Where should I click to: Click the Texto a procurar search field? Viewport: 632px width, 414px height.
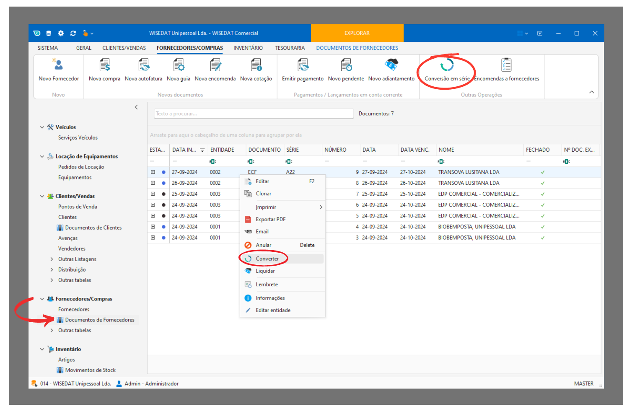click(254, 114)
